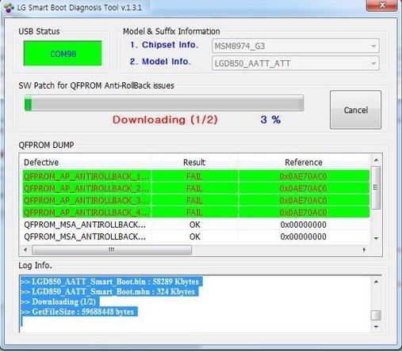The width and height of the screenshot is (402, 352).
Task: Click the horizontal scroll left arrow in QFPROM dump
Action: (x=25, y=249)
